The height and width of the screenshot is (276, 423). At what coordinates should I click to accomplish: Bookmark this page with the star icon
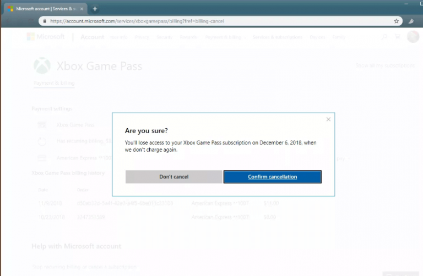point(396,21)
